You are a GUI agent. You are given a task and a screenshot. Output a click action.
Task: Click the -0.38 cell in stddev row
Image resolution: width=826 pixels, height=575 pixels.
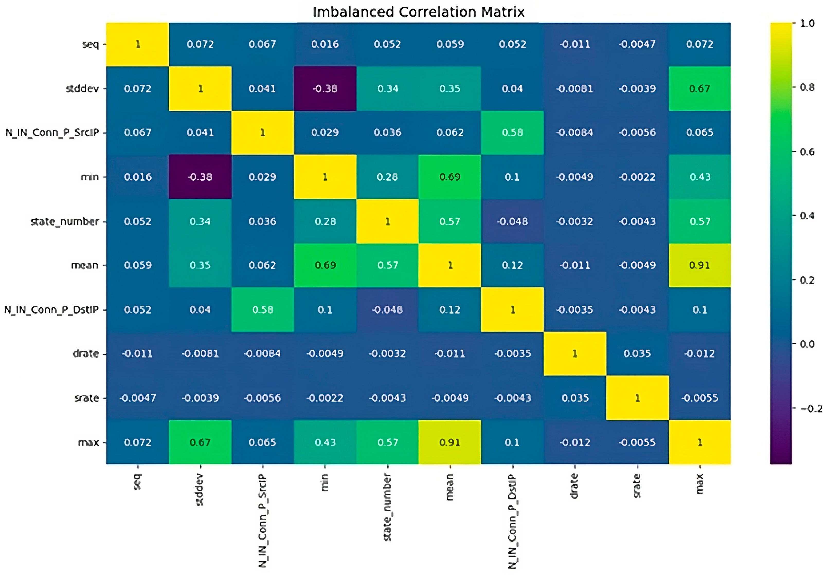pos(325,88)
